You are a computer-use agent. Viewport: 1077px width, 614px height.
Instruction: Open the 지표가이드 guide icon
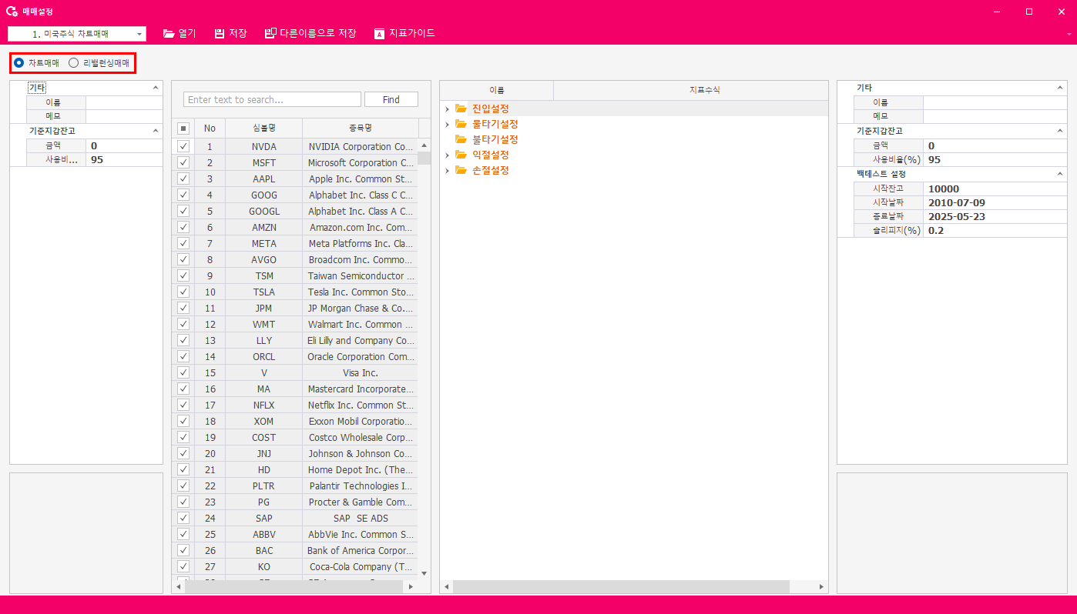[x=379, y=34]
